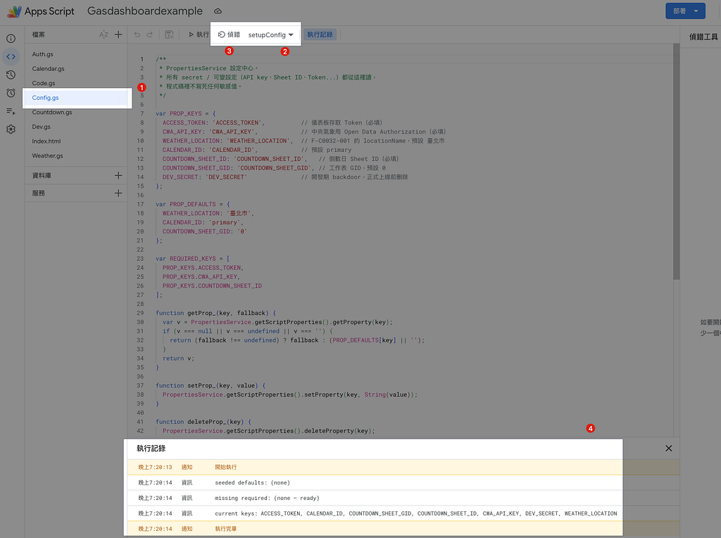Click code line function setProp_

pyautogui.click(x=211, y=385)
